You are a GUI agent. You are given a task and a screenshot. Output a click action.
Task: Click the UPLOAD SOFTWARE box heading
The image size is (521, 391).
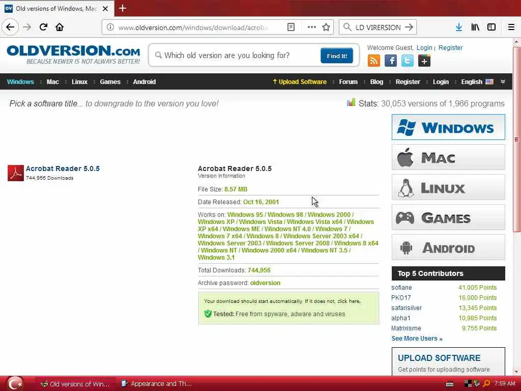tap(439, 358)
